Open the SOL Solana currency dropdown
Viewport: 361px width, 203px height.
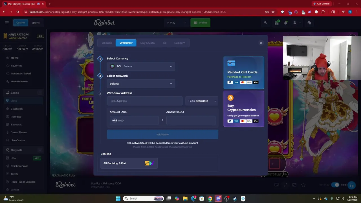(x=141, y=66)
